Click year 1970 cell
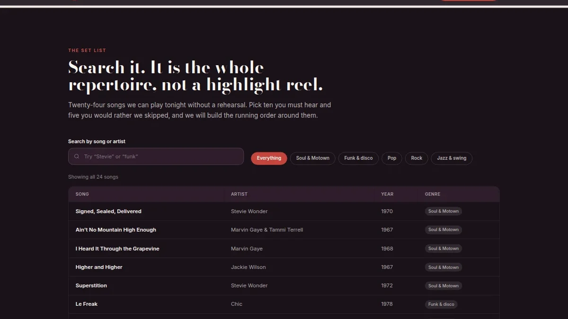The image size is (568, 319). click(x=387, y=211)
